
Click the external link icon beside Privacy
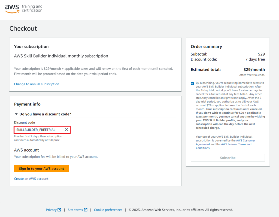point(59,210)
